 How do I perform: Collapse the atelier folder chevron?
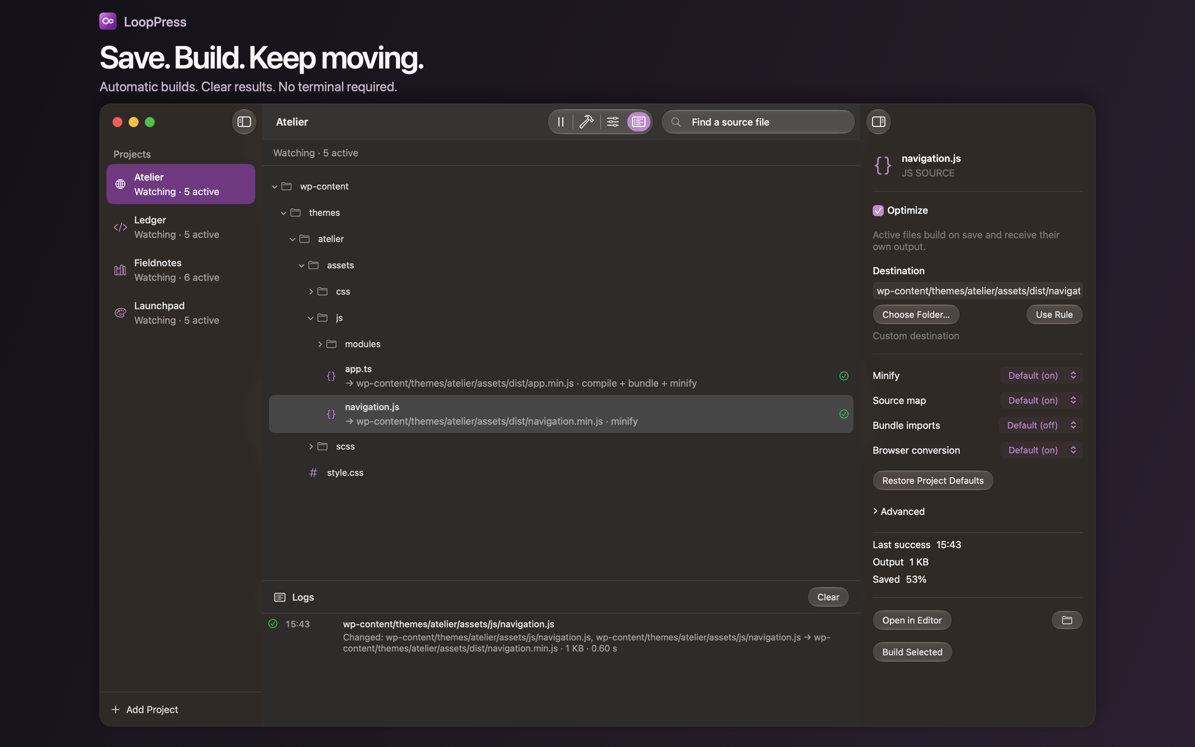click(293, 239)
